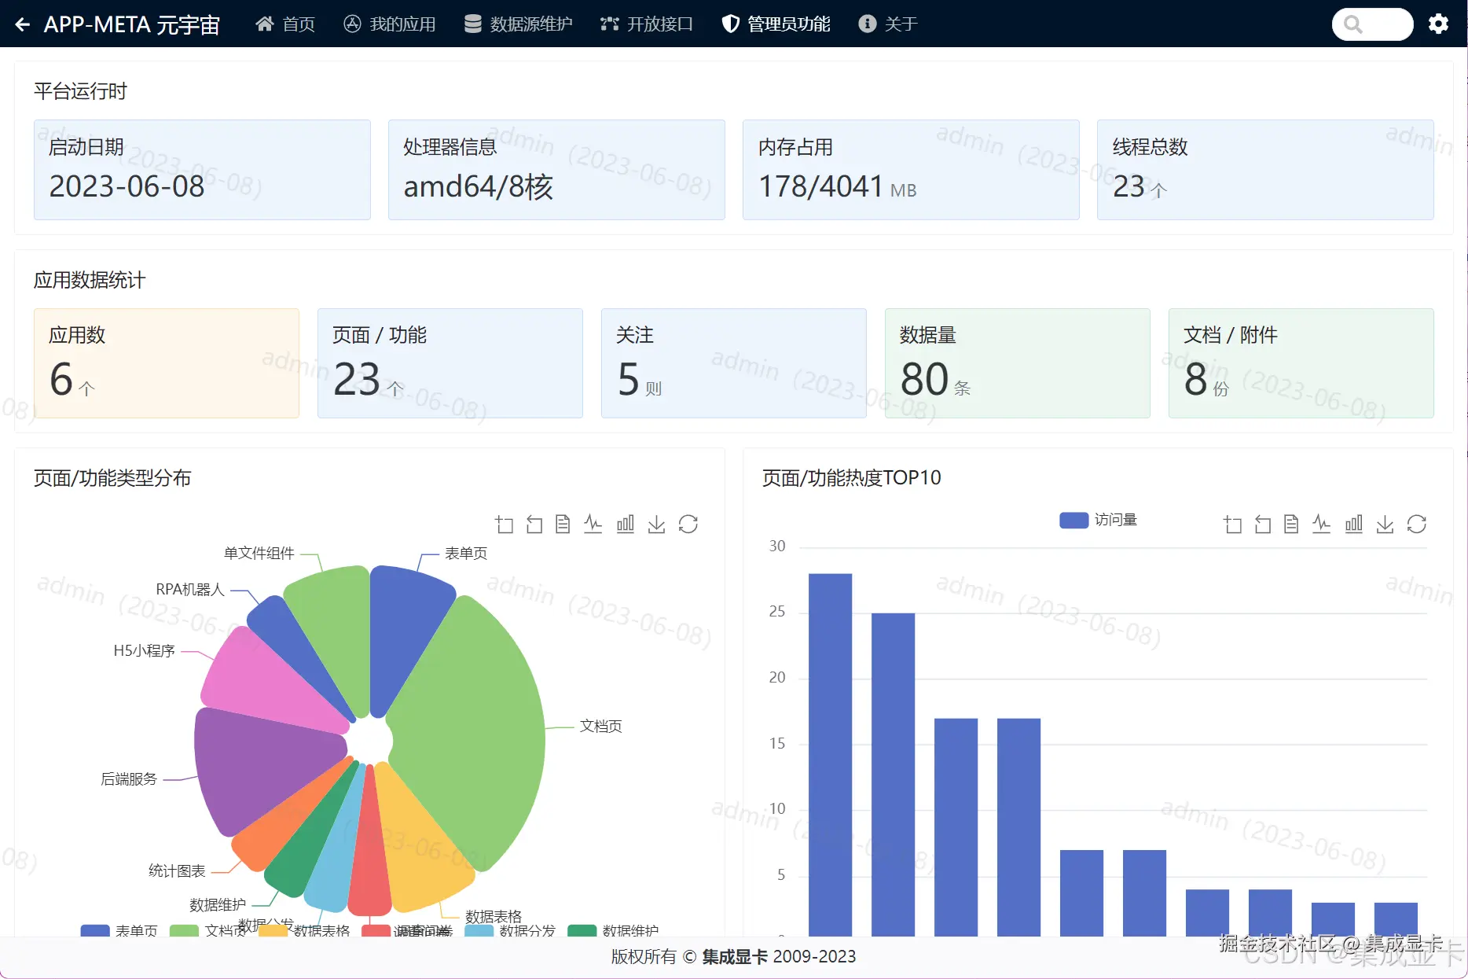
Task: Click the 集成显卡 footer link
Action: 735,957
